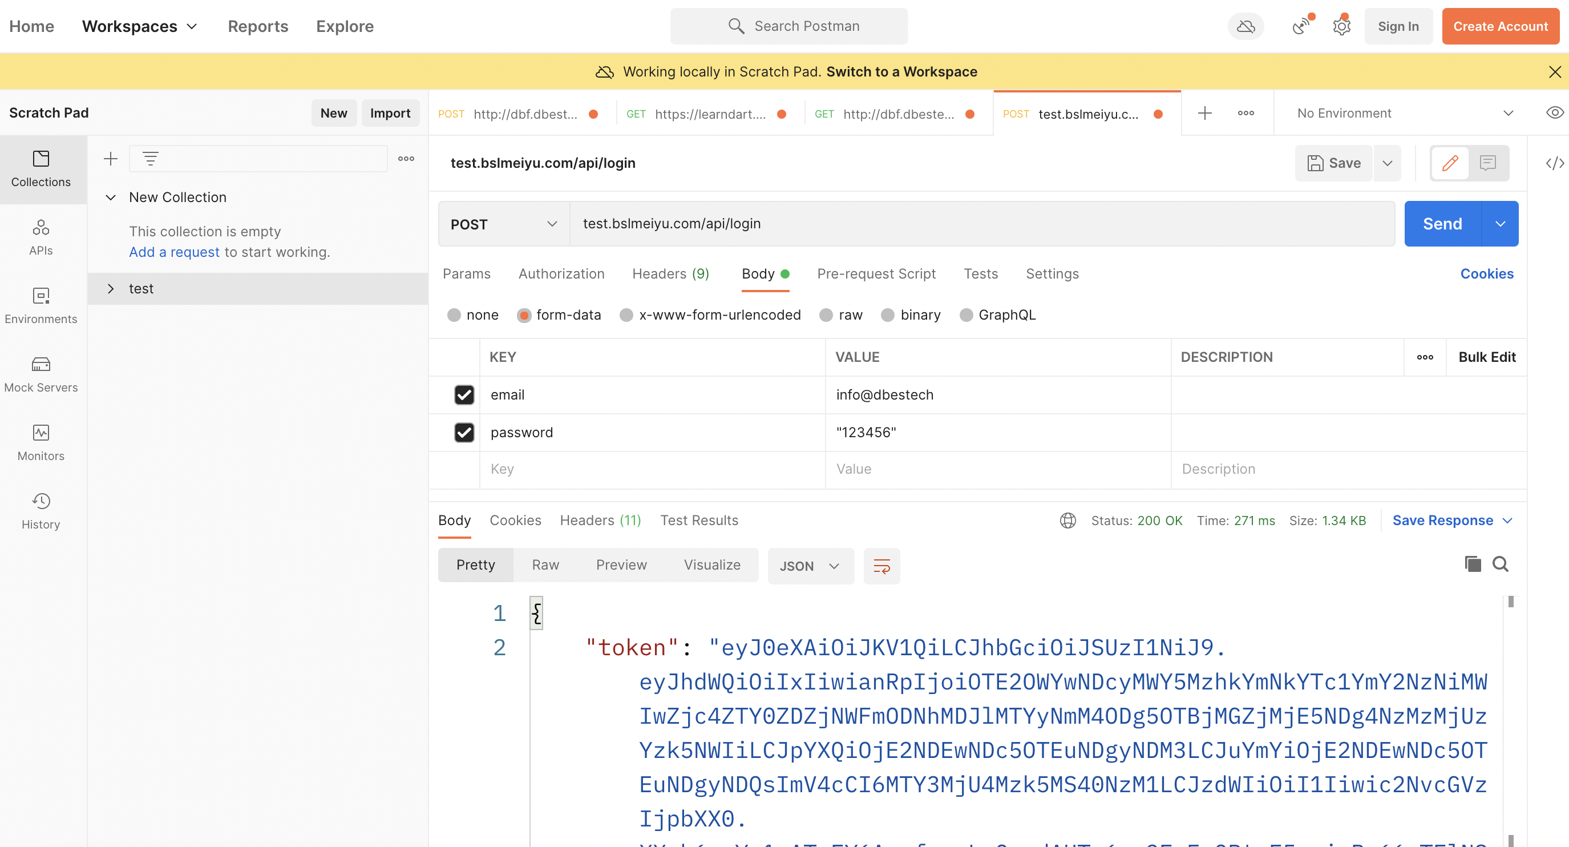This screenshot has height=847, width=1569.
Task: Open the settings gear icon
Action: coord(1341,26)
